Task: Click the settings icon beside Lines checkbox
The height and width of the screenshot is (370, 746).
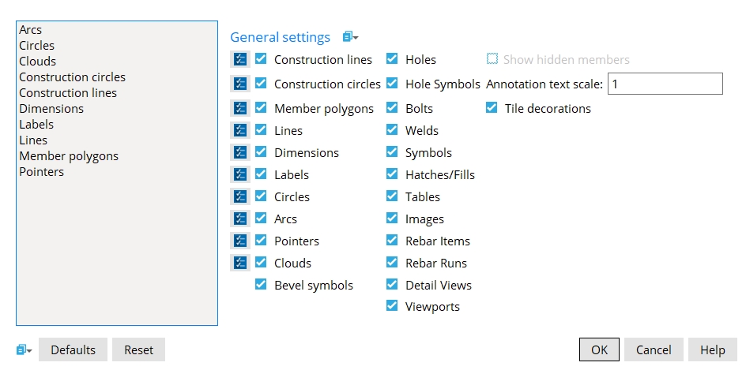Action: tap(240, 130)
